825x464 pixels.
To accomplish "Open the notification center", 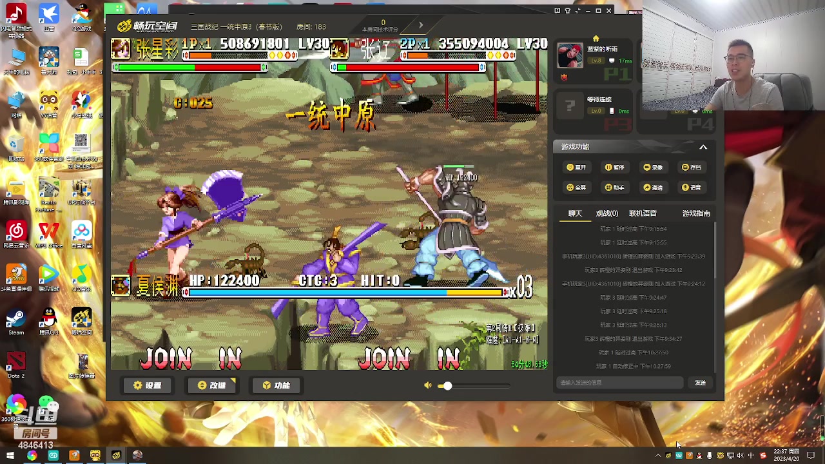I will tap(811, 456).
